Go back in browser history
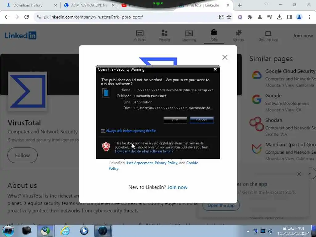Image resolution: width=316 pixels, height=237 pixels. (x=7, y=17)
